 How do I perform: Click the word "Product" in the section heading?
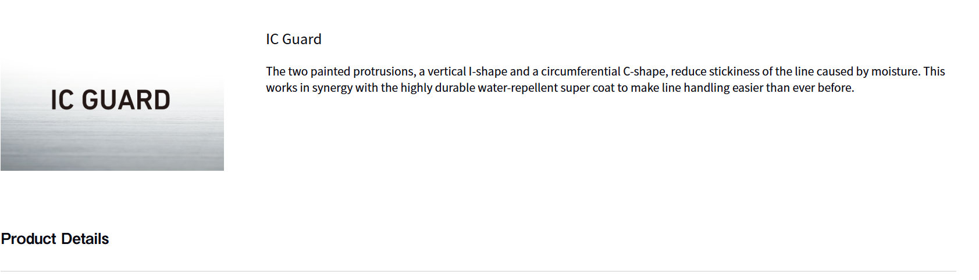click(x=29, y=239)
